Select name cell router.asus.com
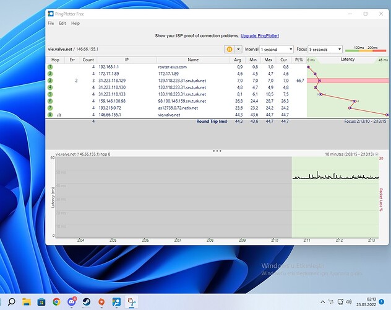This screenshot has height=310, width=391. (x=173, y=67)
